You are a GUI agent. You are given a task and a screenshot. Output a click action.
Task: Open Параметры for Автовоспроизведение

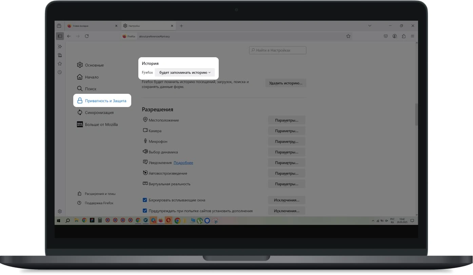287,173
